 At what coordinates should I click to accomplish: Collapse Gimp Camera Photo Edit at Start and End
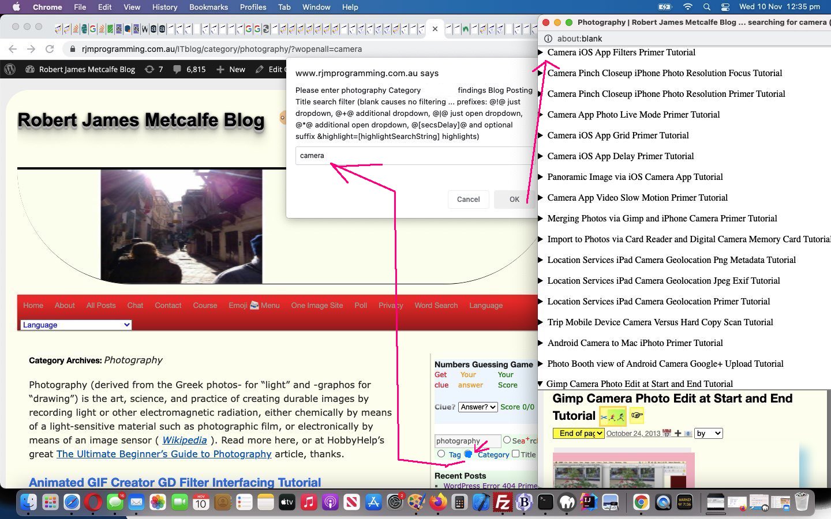tap(639, 384)
